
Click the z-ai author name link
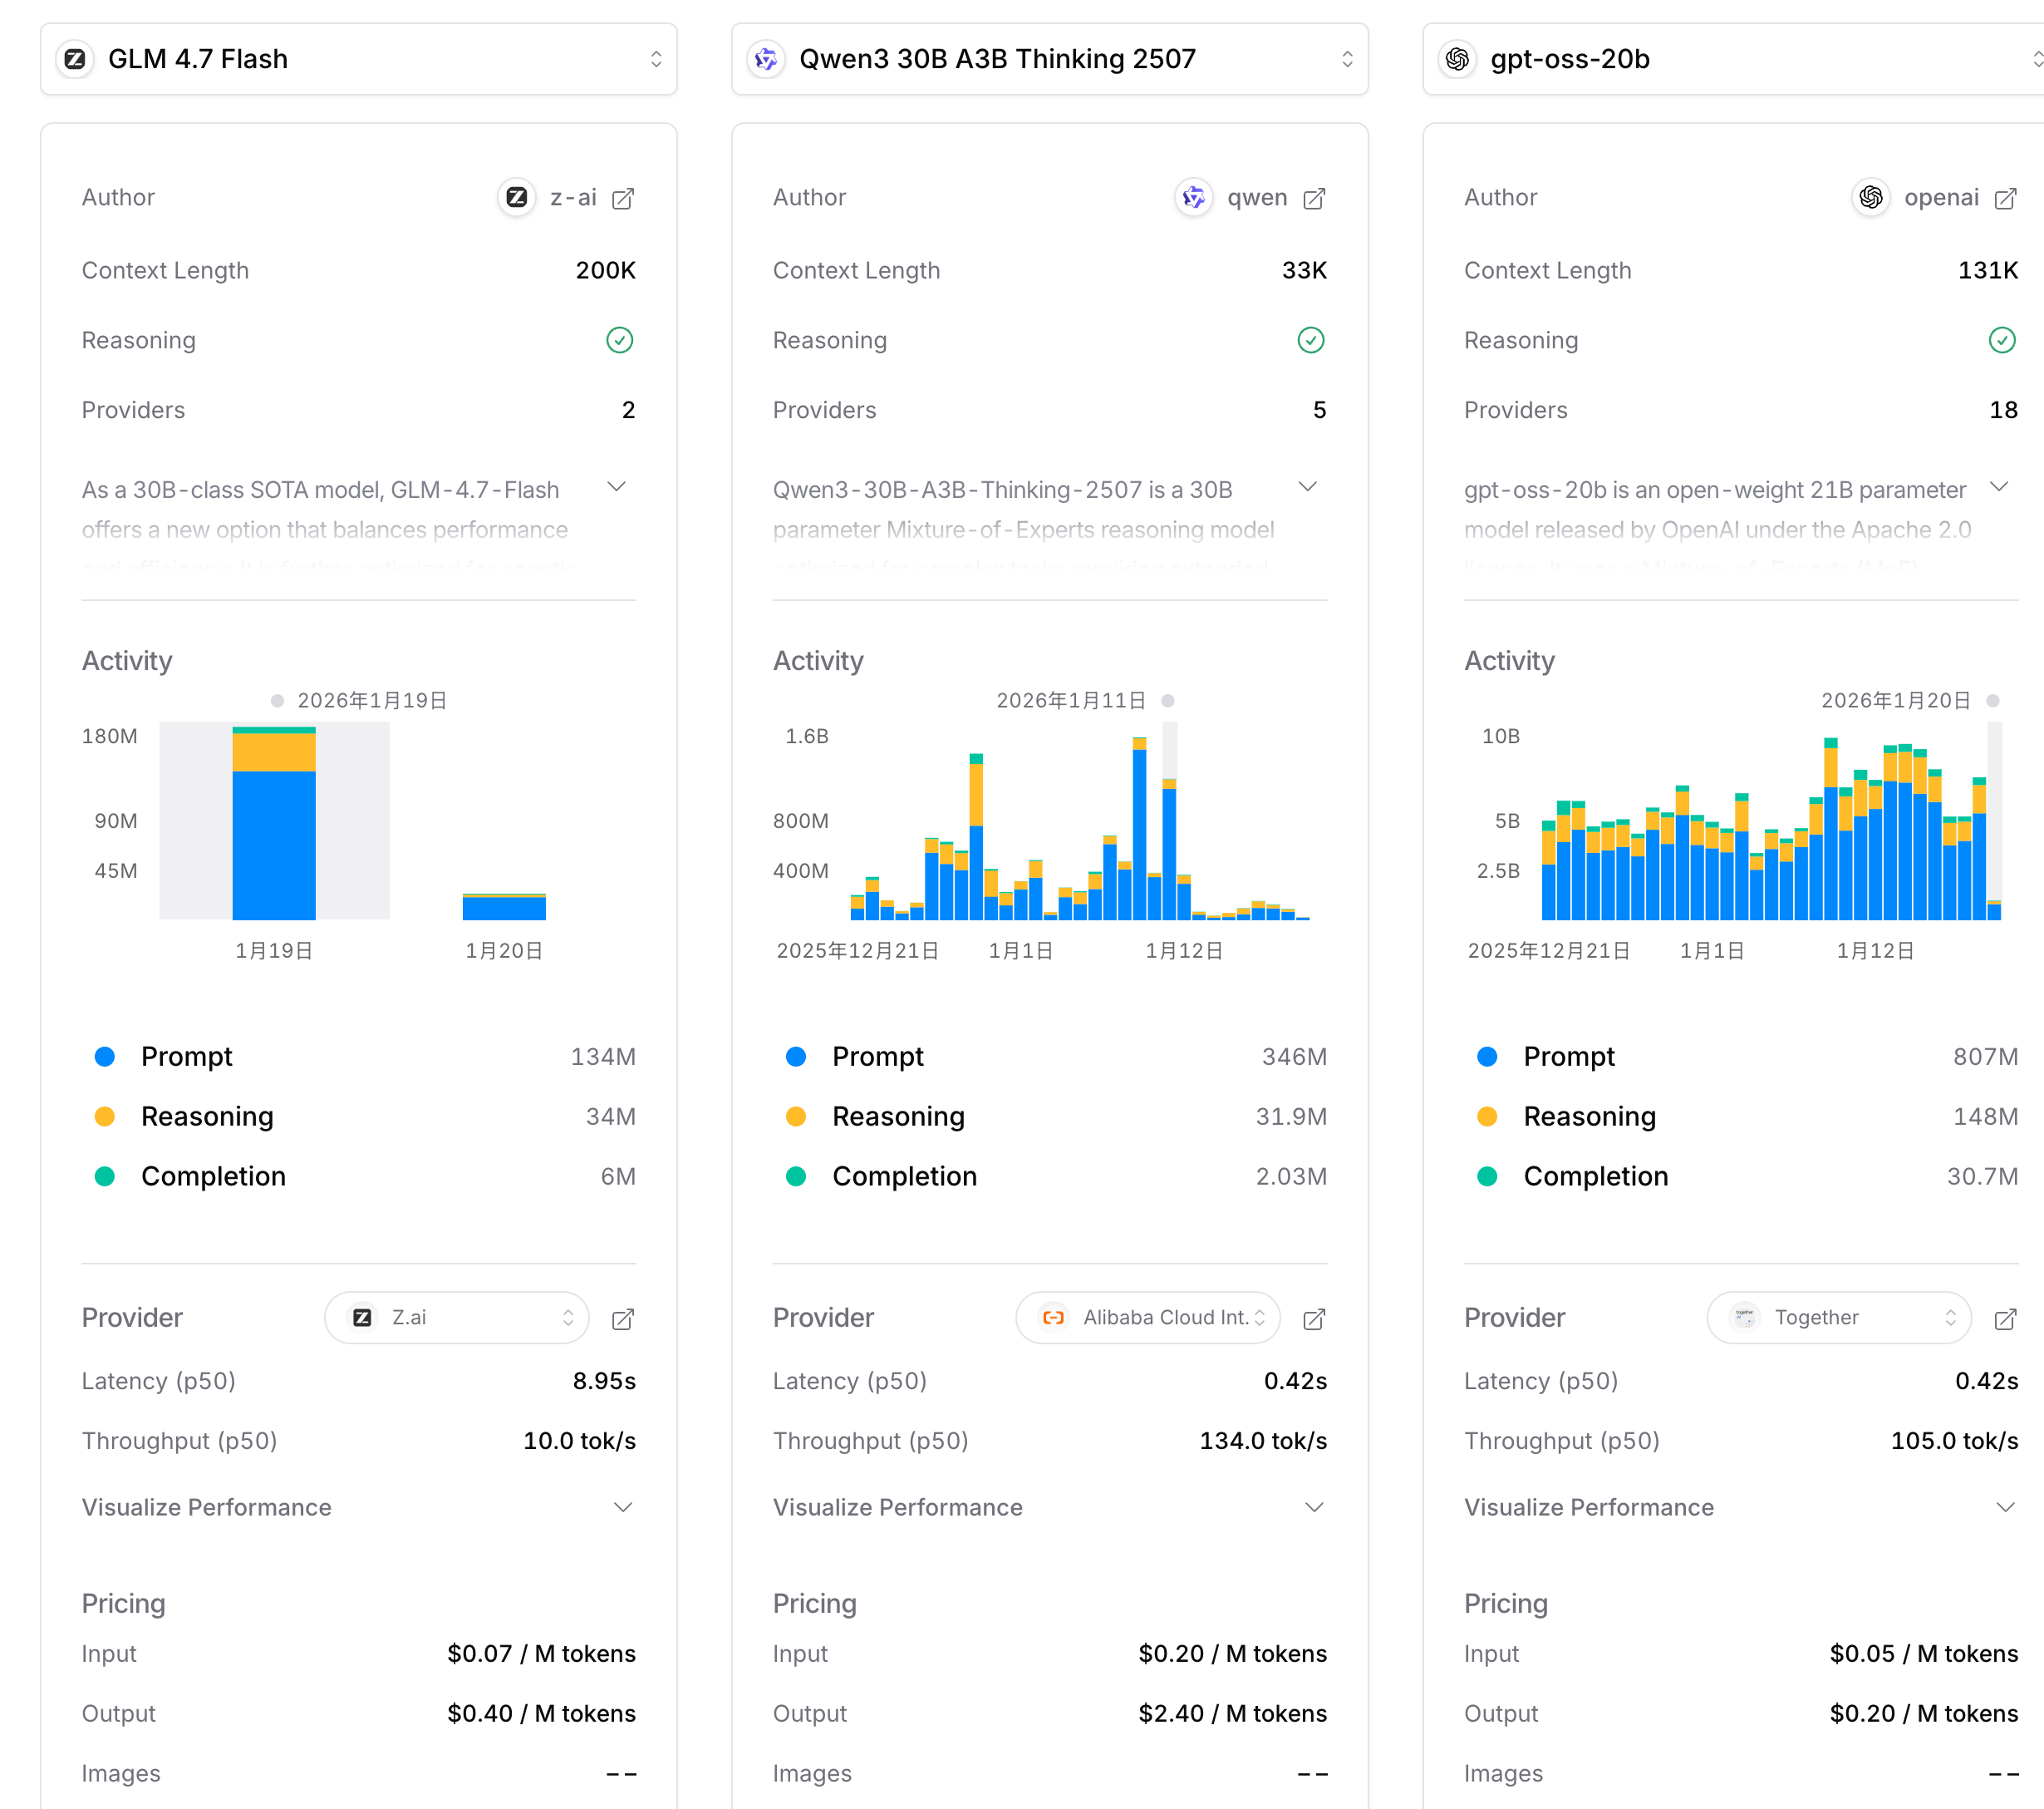573,198
